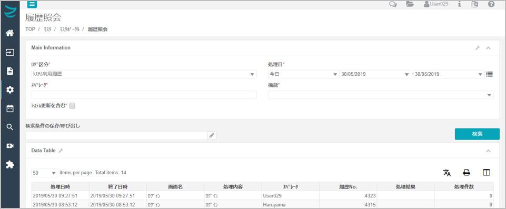Open the search magnifier sidebar icon
Screen dimensions: 506x209
[10, 127]
